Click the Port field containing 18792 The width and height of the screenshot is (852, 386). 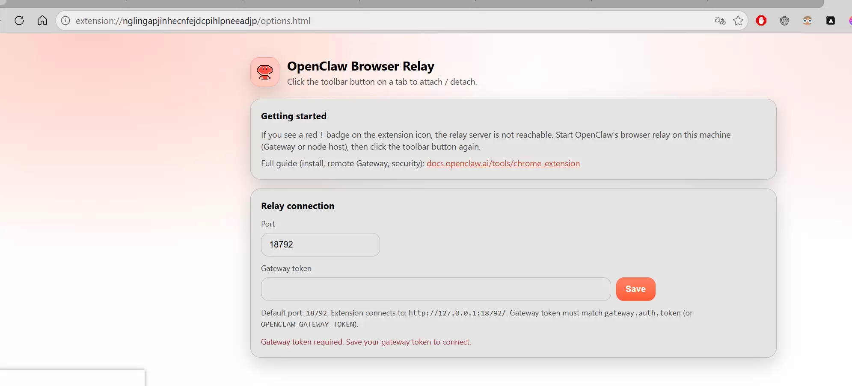coord(320,245)
